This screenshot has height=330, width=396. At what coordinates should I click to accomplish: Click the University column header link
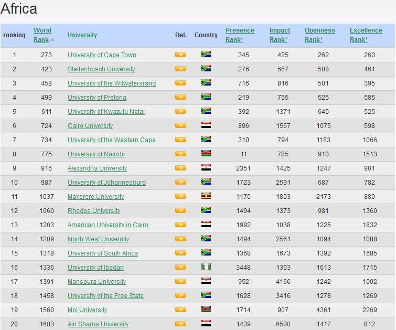tap(82, 35)
